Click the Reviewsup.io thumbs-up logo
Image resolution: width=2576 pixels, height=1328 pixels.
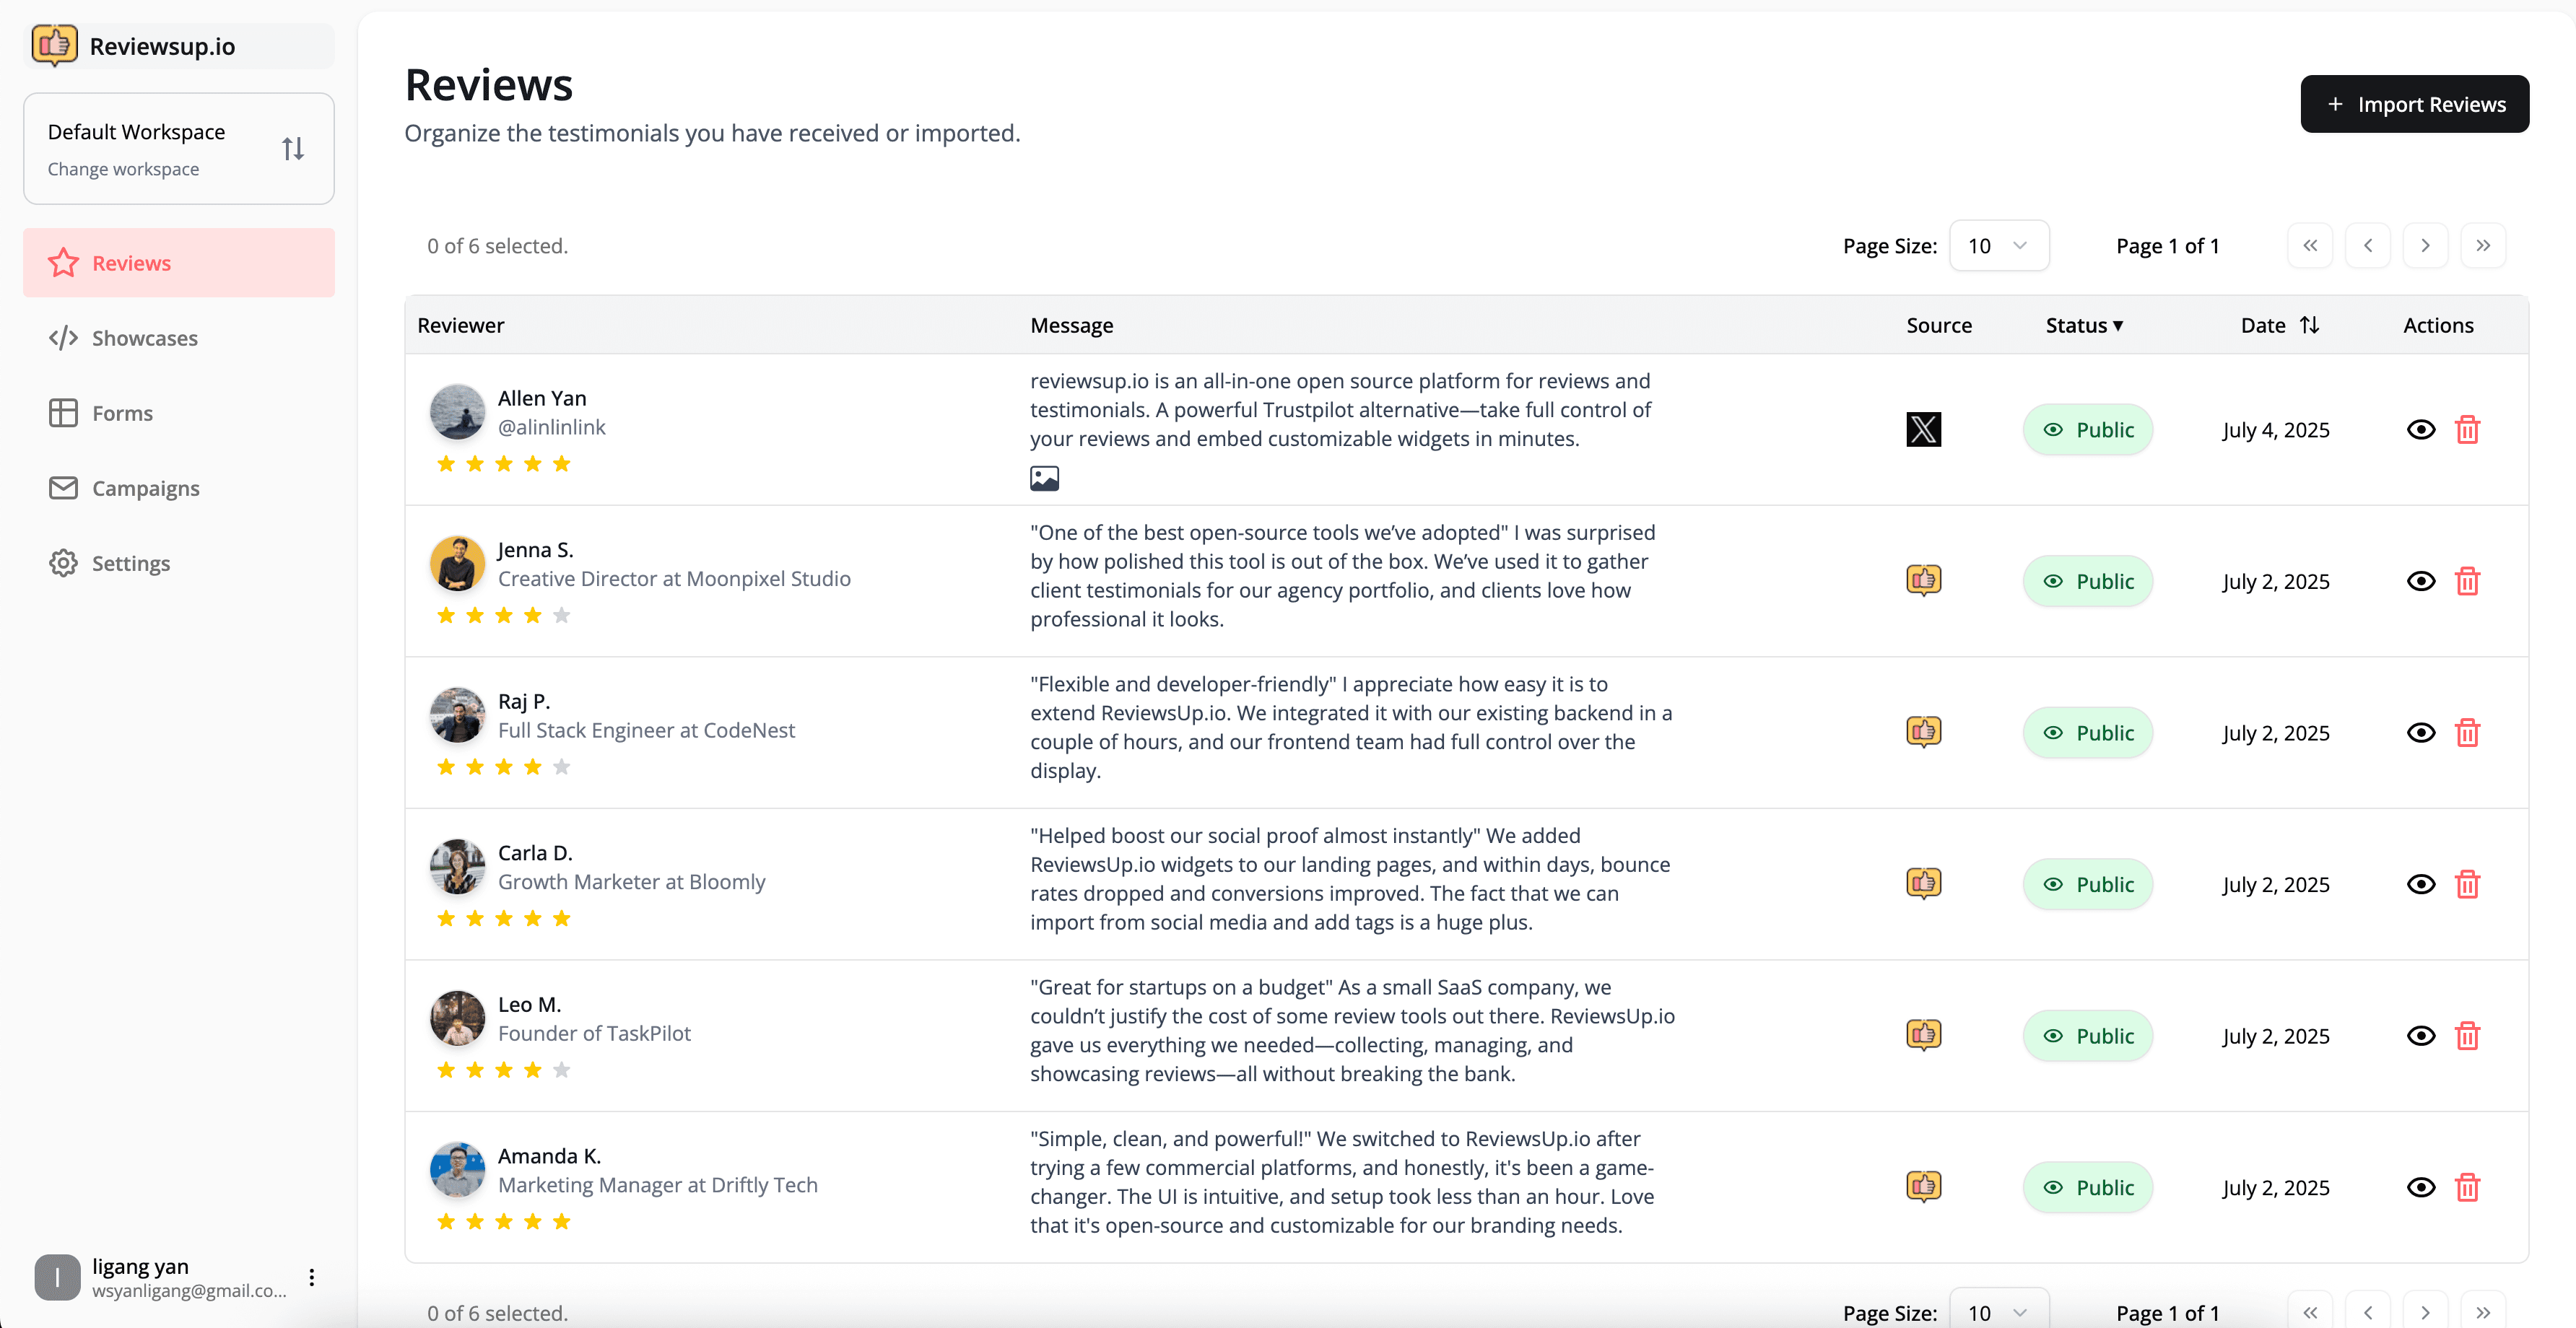[x=54, y=45]
